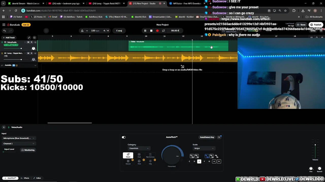Stop playback with the square button
Screen dimensions: 325x182
(x=151, y=31)
